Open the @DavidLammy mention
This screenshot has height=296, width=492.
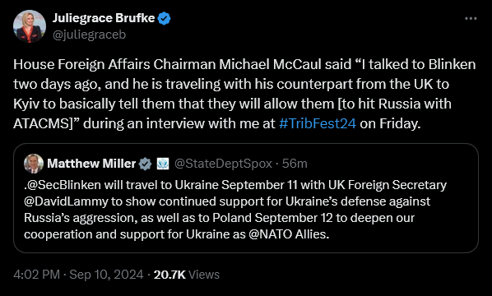click(66, 201)
